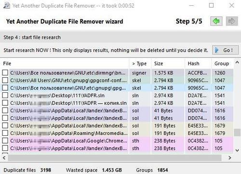The height and width of the screenshot is (174, 241).
Task: Check the YADFR — копия.sln file row
Action: [5, 103]
